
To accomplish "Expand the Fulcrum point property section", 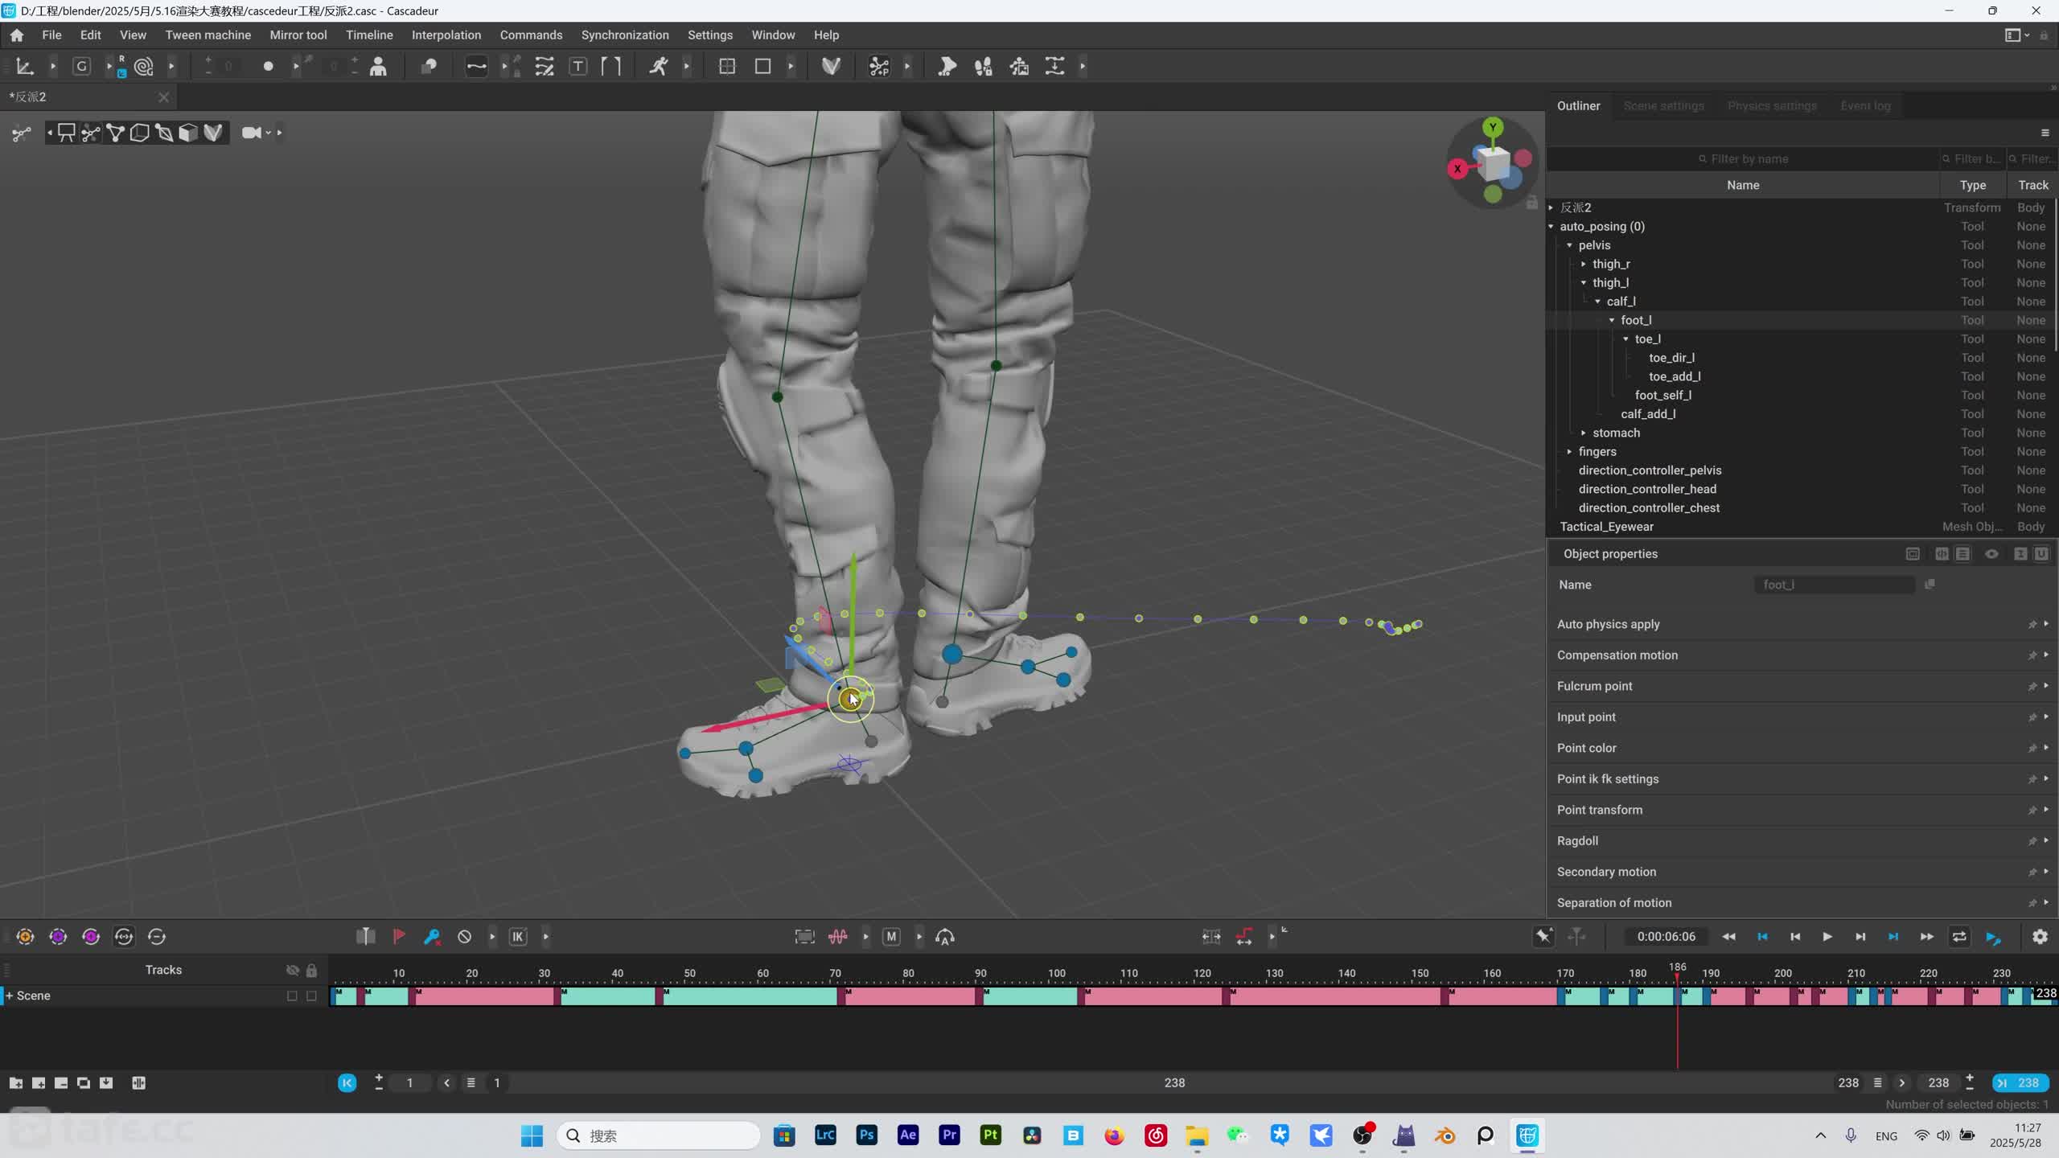I will click(2046, 686).
